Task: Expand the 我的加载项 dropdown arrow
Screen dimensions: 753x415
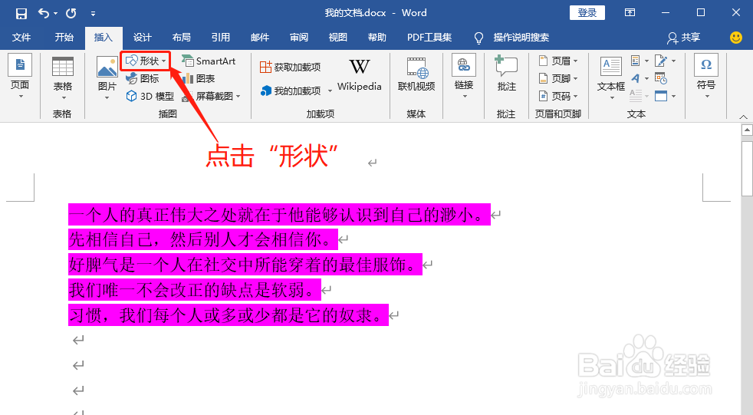Action: tap(330, 91)
